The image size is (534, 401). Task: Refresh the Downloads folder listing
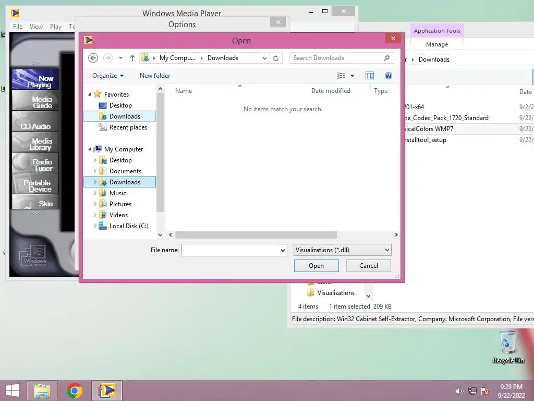276,58
